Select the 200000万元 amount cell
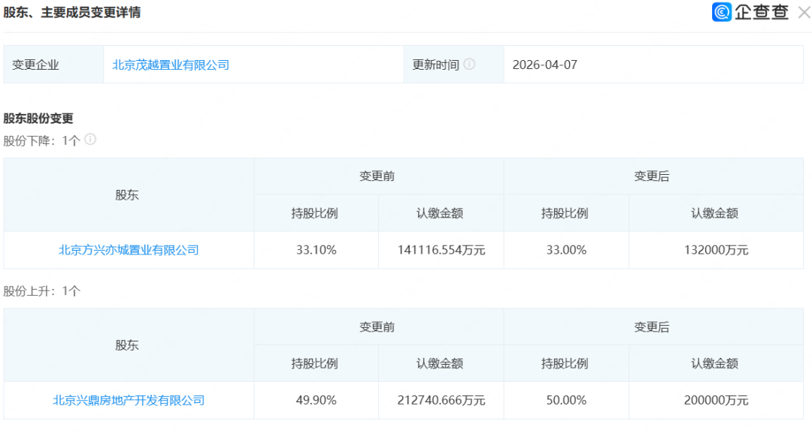The height and width of the screenshot is (433, 812). coord(714,400)
